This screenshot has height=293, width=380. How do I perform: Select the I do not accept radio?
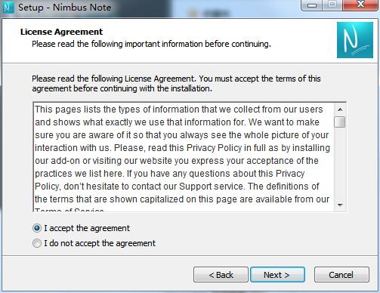[37, 243]
